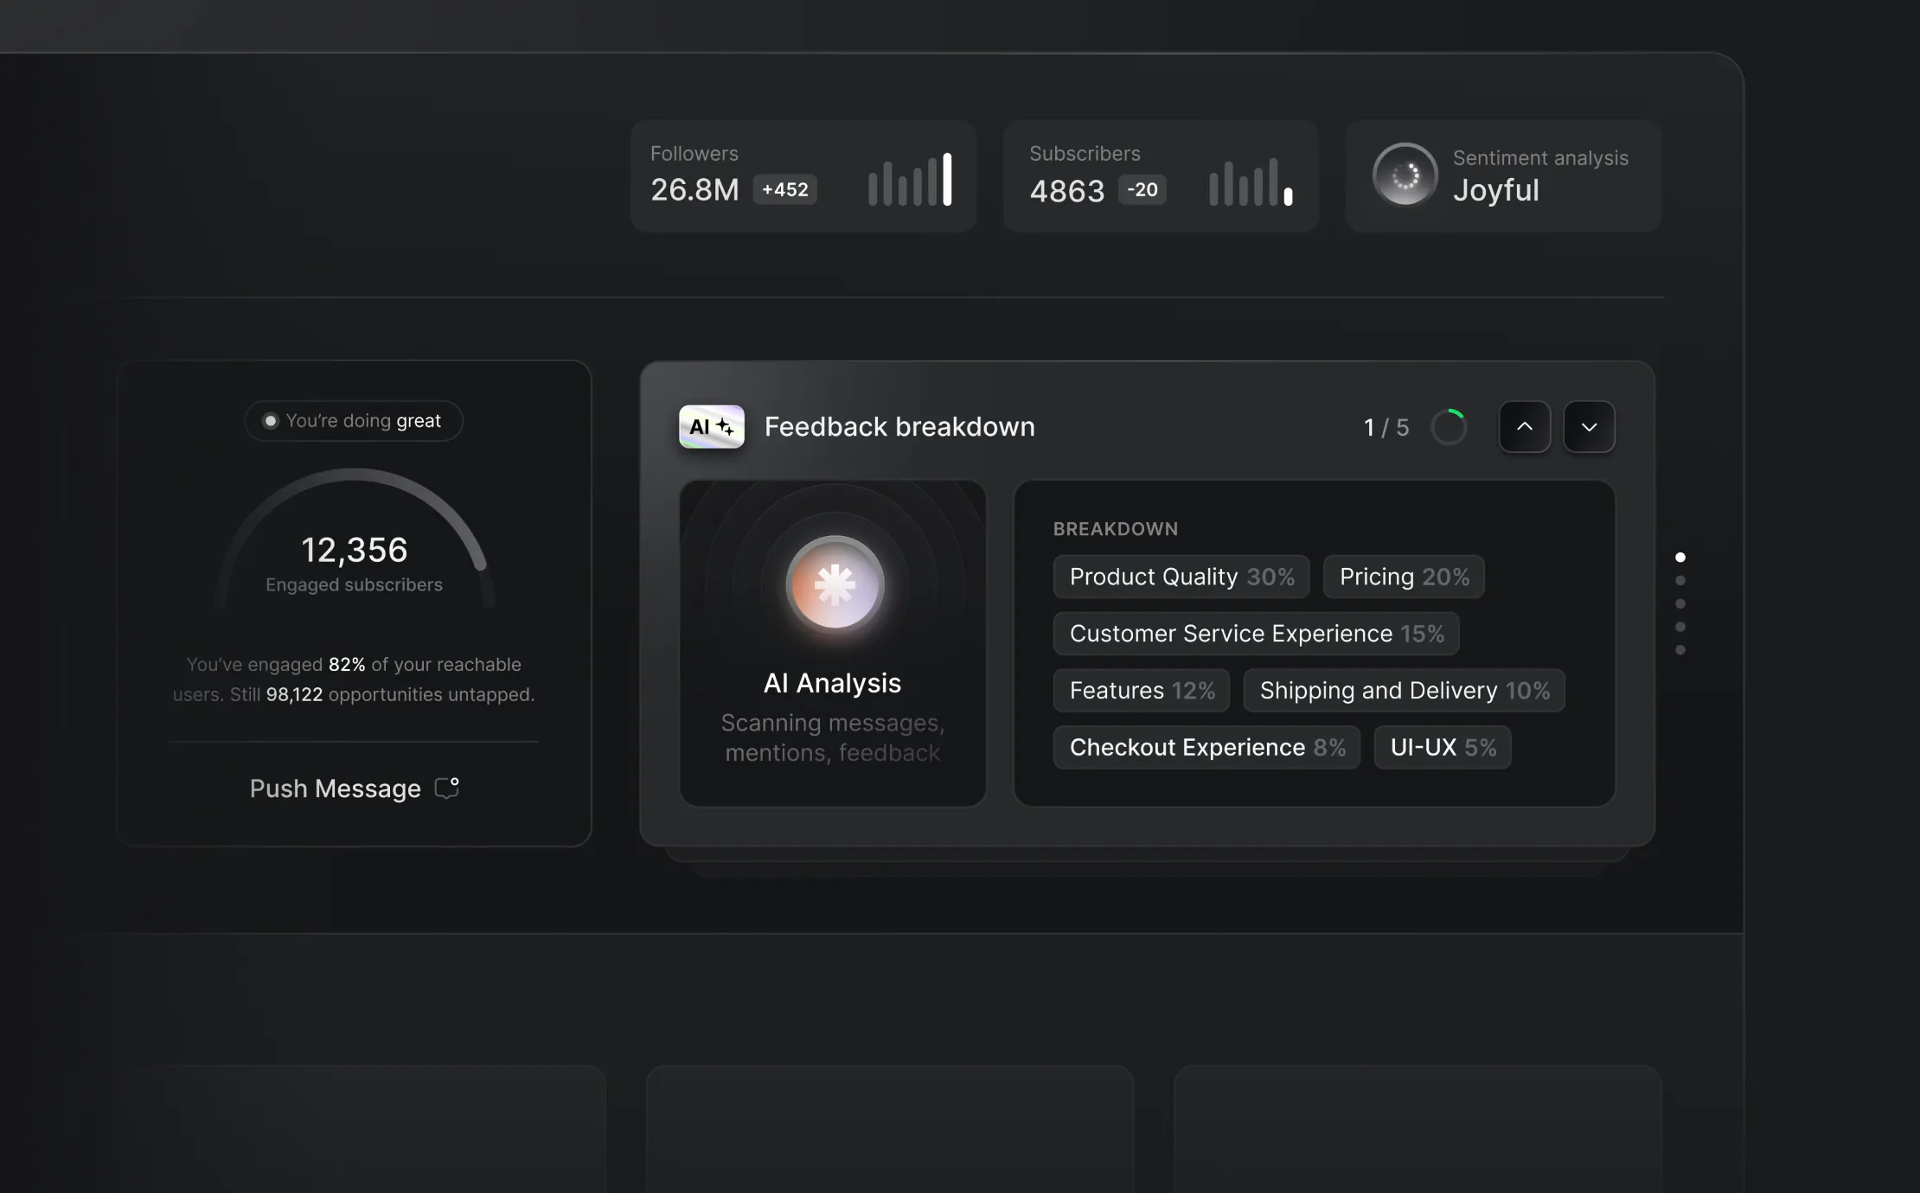Click the 12,356 engaged subscribers number
This screenshot has width=1920, height=1193.
pos(355,550)
